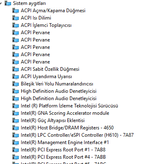Select Bileşik Veri Yolu Numaralandırıcısı text

click(57, 84)
